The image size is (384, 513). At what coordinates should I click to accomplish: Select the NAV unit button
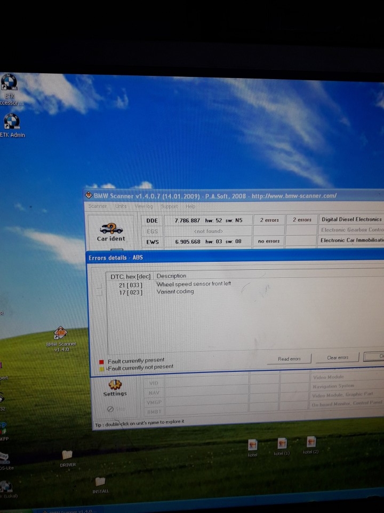click(154, 393)
